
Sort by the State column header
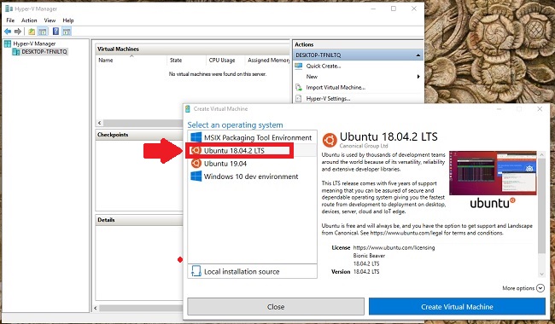(186, 61)
